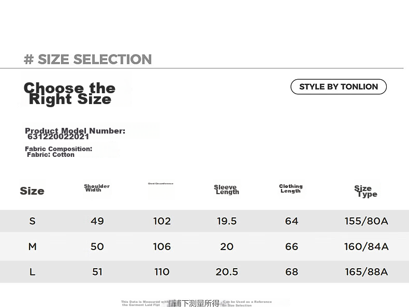
Task: Click the STYLE BY TONLION badge
Action: [x=338, y=86]
